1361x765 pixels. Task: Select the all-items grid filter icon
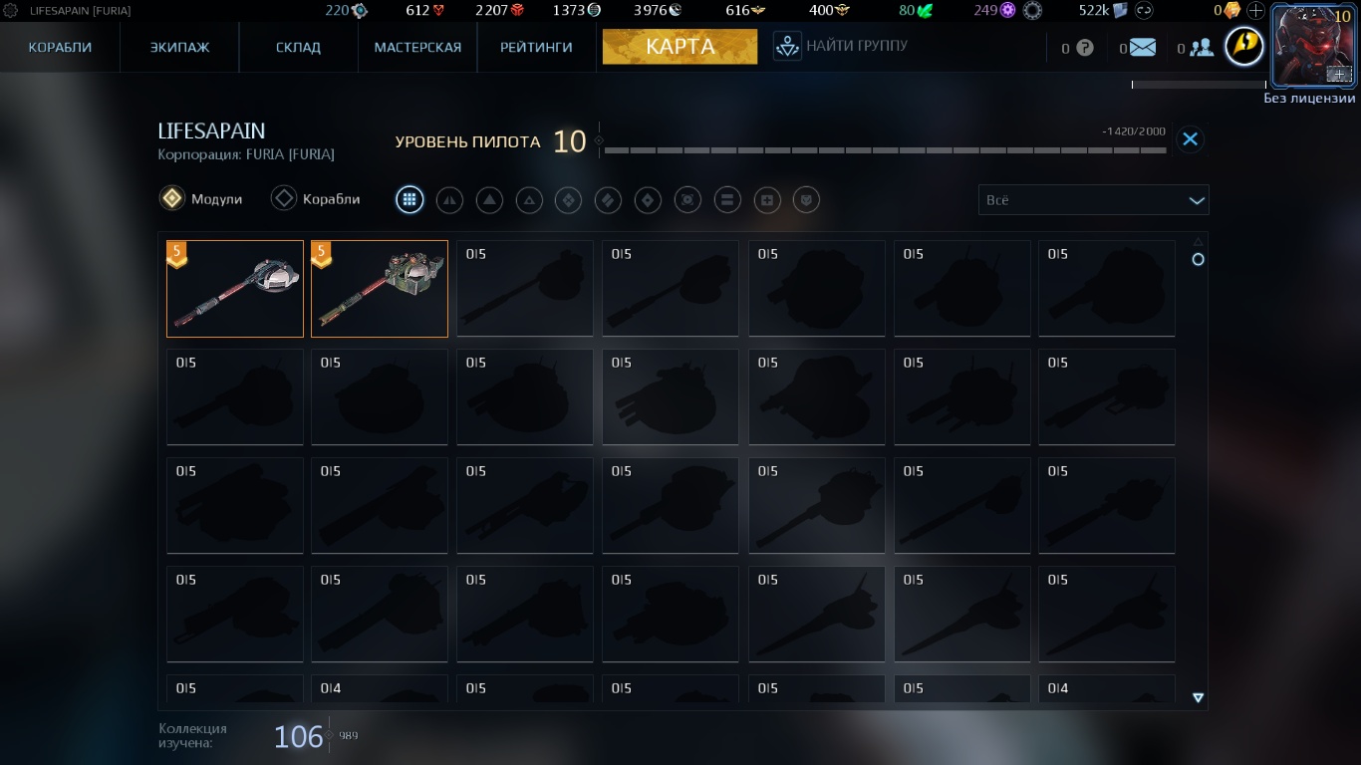(x=409, y=200)
